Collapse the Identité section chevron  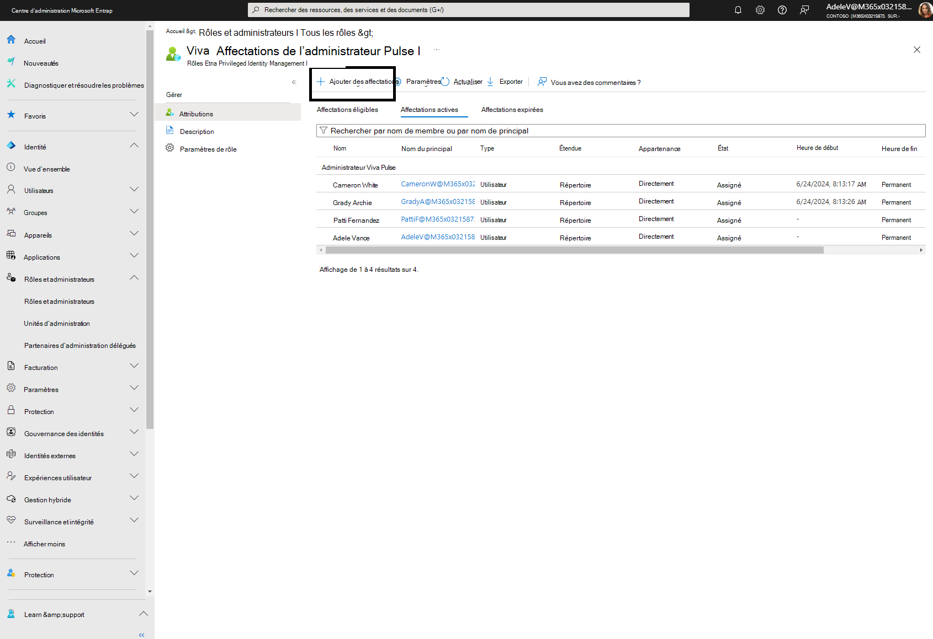tap(134, 146)
